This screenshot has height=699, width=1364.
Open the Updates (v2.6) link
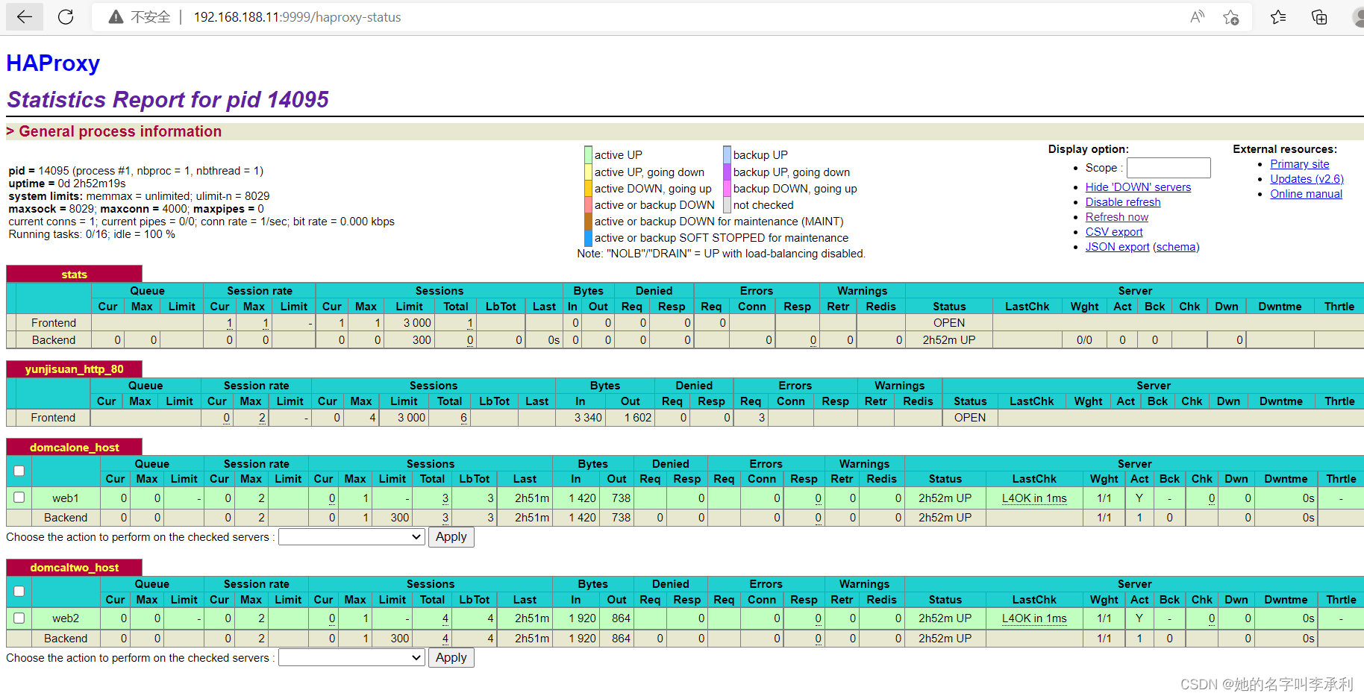pyautogui.click(x=1307, y=179)
